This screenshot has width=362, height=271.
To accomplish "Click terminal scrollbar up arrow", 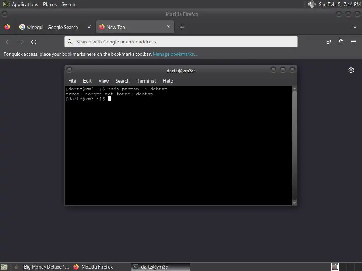I will (294, 89).
